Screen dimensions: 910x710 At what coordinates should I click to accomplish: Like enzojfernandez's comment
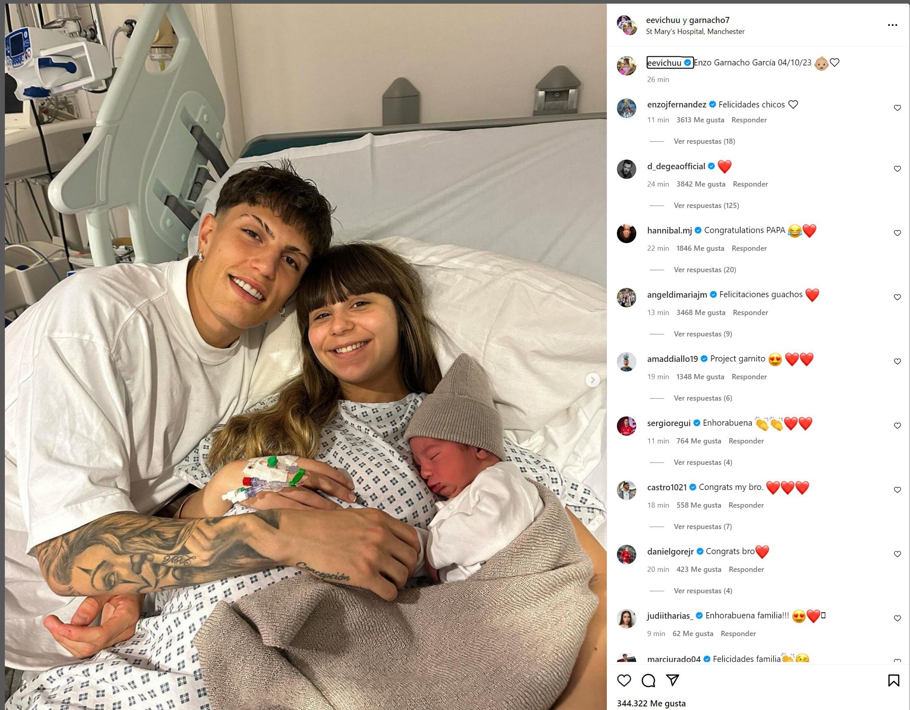897,108
